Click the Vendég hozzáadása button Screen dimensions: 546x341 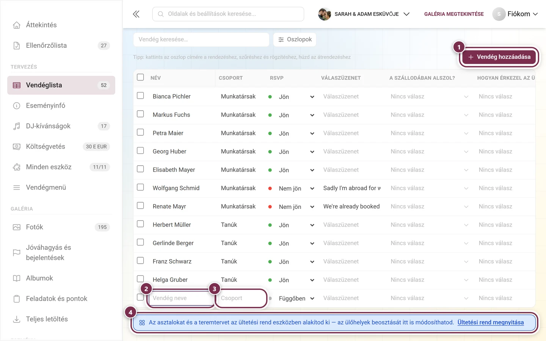coord(499,57)
